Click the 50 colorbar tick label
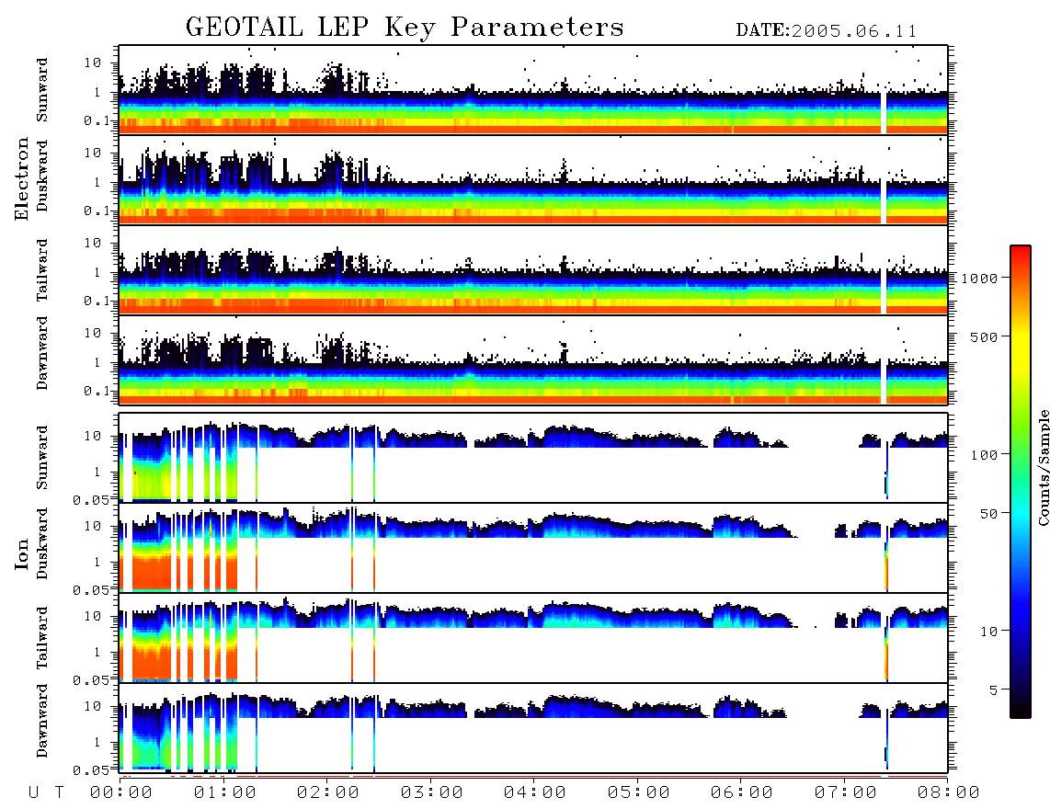1050x809 pixels. click(x=989, y=514)
